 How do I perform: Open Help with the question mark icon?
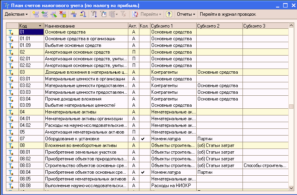point(169,14)
